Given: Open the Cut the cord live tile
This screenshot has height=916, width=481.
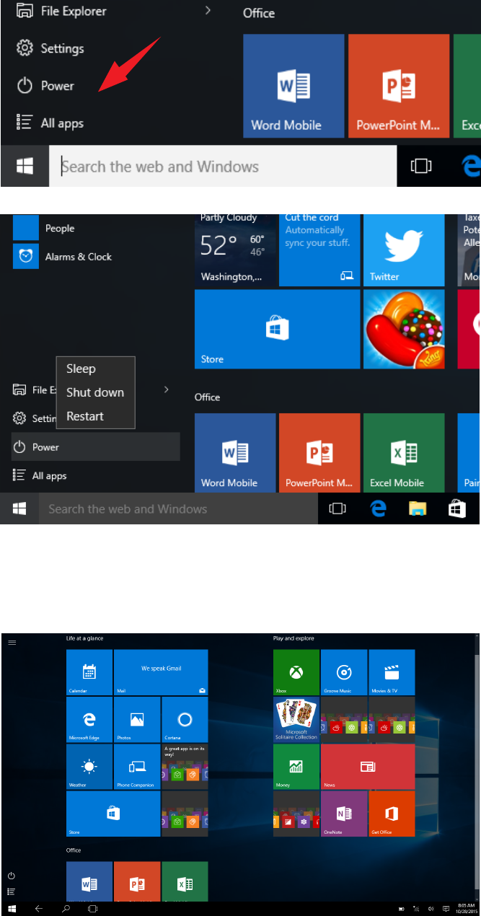Looking at the screenshot, I should (319, 250).
